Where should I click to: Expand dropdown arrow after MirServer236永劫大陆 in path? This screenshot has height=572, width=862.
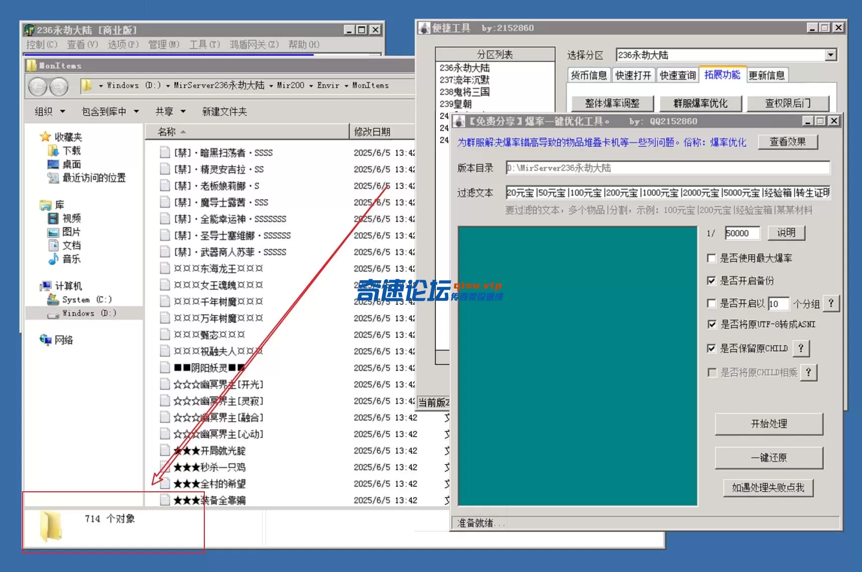coord(271,86)
